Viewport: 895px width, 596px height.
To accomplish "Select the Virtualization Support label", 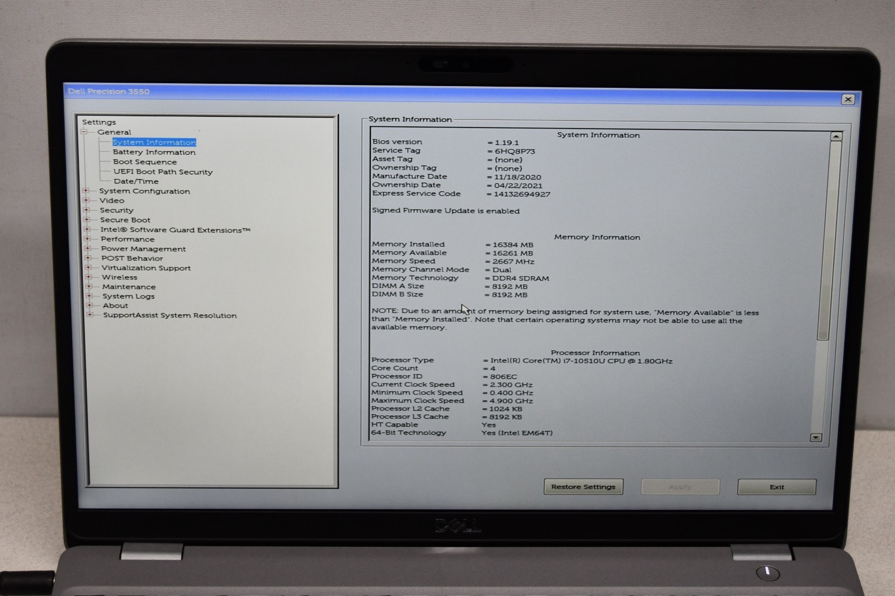I will tap(146, 268).
